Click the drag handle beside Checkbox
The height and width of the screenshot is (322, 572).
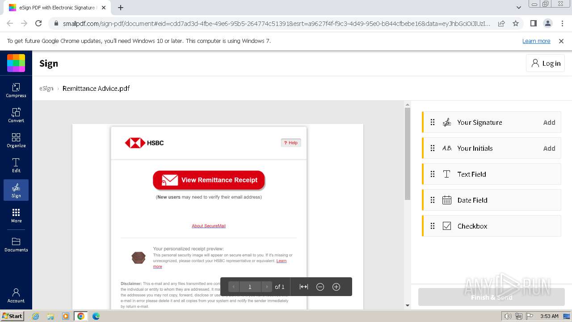(433, 226)
